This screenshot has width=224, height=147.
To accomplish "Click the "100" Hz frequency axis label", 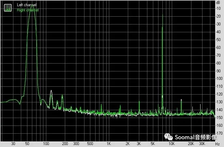I will (x=46, y=143).
